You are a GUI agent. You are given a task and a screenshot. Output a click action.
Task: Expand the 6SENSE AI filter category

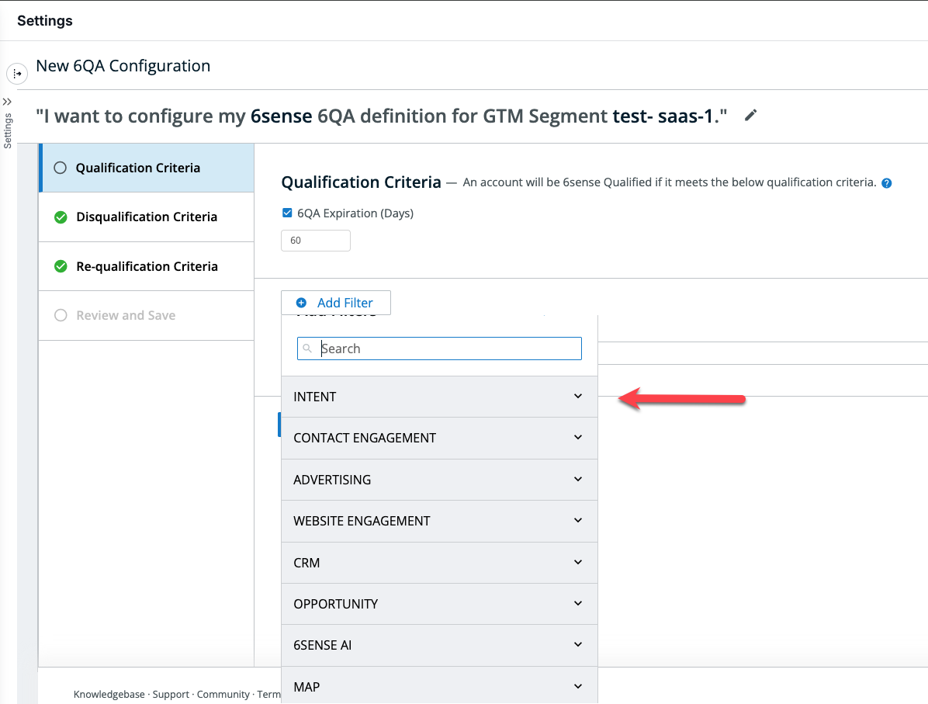(439, 645)
